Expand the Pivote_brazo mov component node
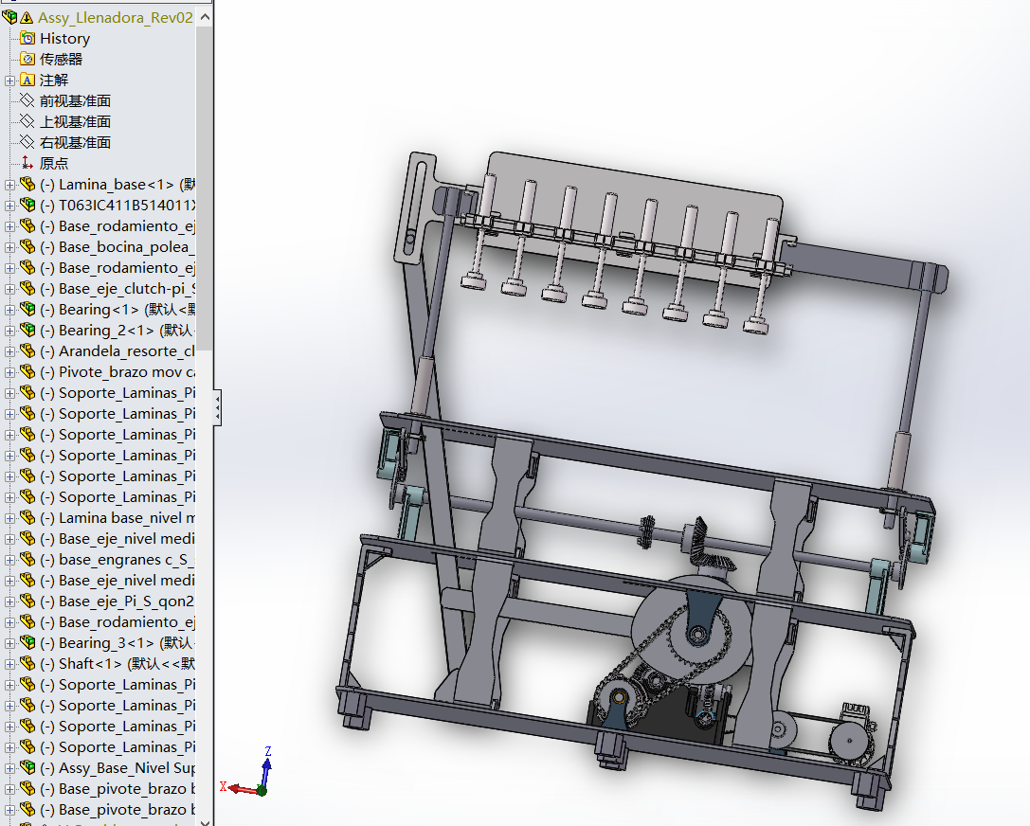The image size is (1030, 826). [x=9, y=372]
